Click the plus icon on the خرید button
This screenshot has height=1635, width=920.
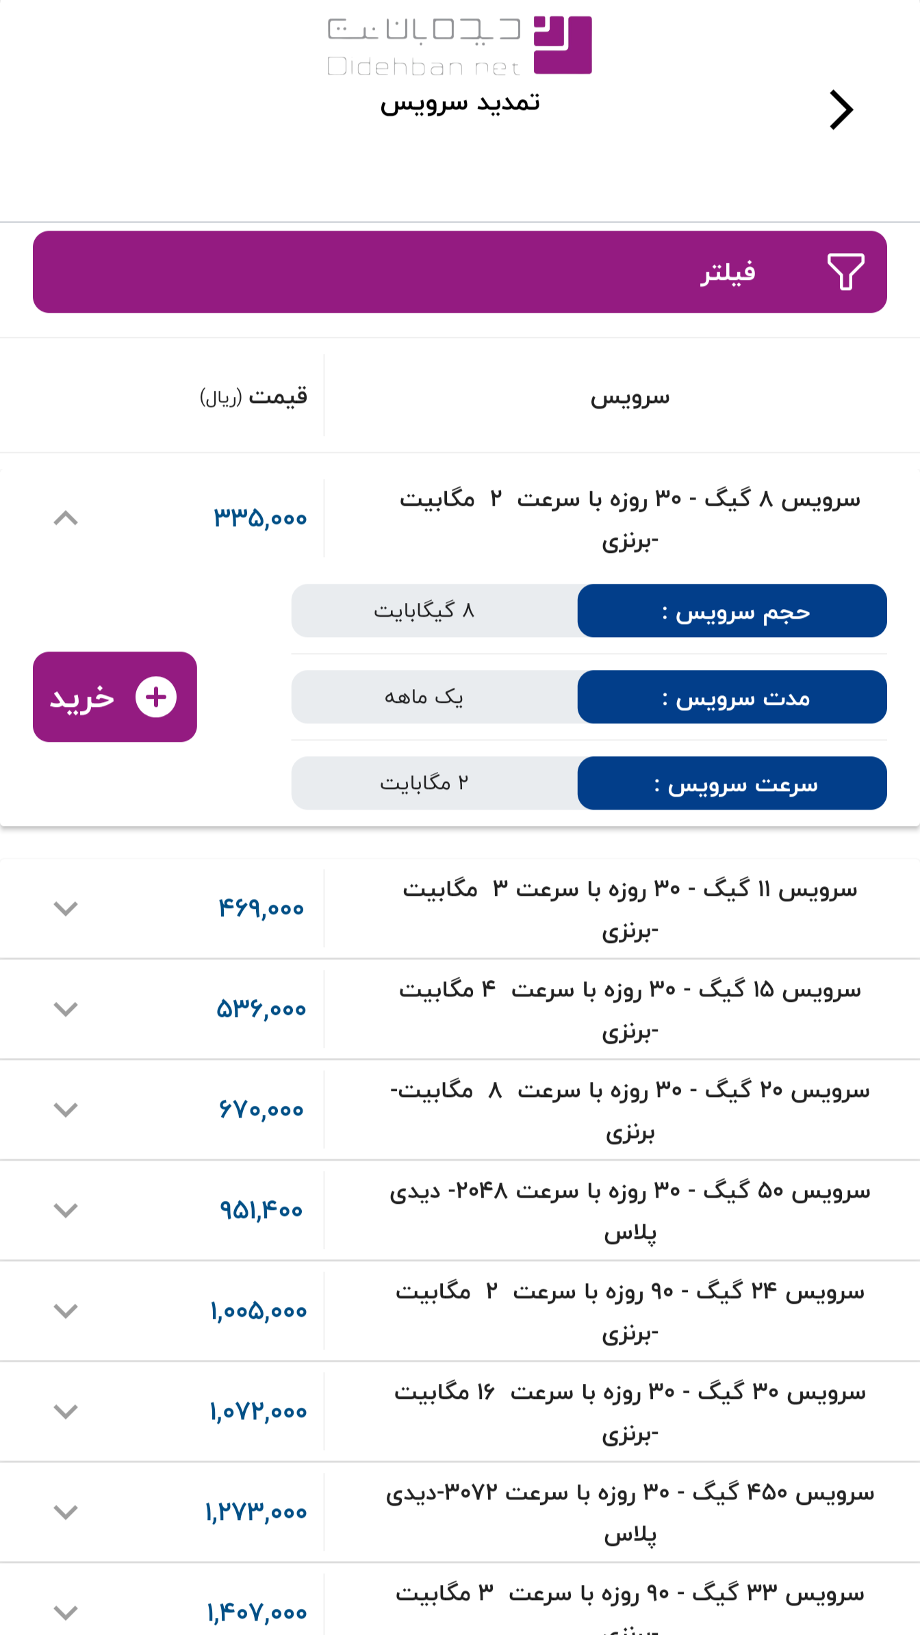pos(156,697)
